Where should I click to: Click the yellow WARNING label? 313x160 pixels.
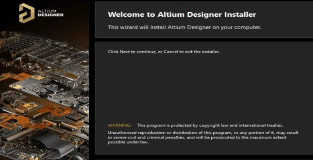(x=120, y=125)
